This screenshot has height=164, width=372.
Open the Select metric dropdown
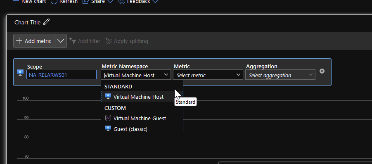208,75
